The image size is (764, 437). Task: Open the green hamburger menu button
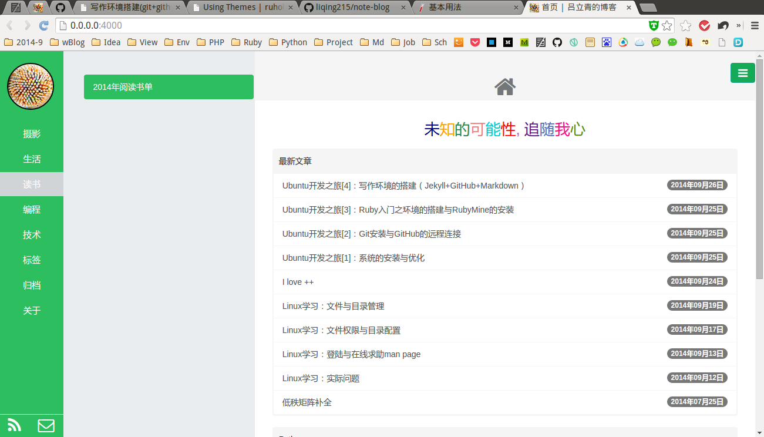[x=743, y=73]
